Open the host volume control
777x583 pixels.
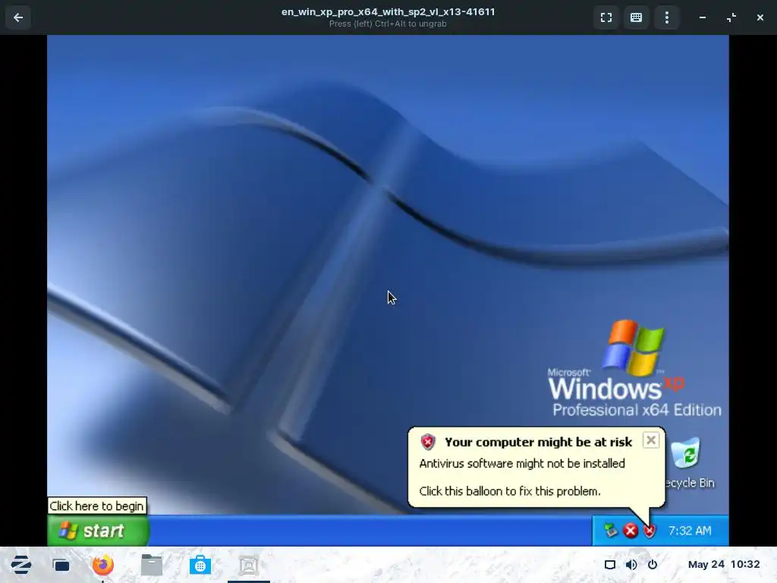click(x=631, y=565)
